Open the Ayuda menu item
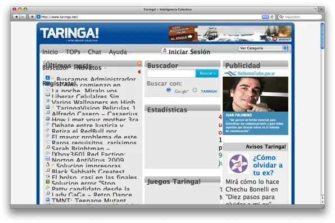The height and width of the screenshot is (223, 335). coord(117,52)
